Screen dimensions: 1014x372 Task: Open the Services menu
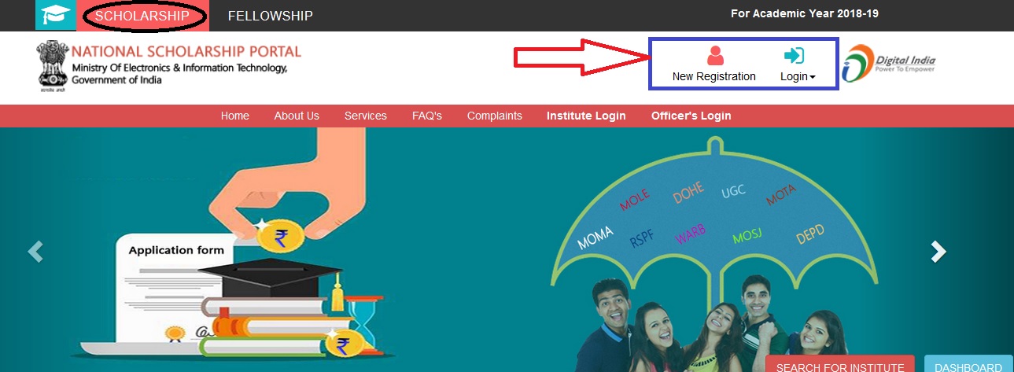366,116
